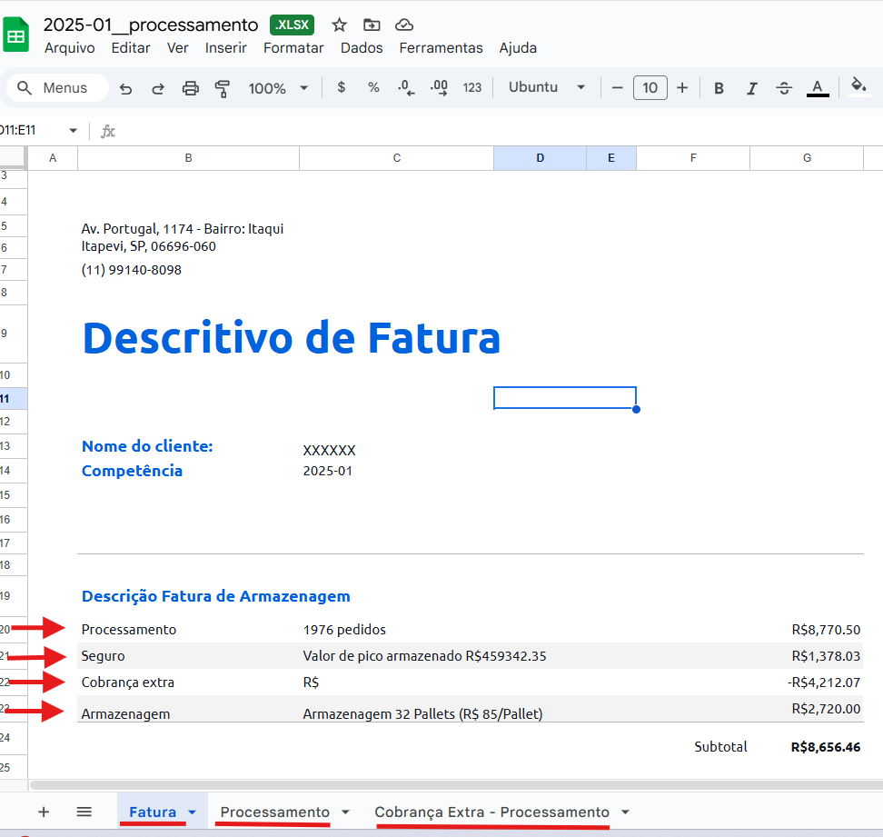Increase decimal places
This screenshot has width=883, height=837.
pos(438,87)
